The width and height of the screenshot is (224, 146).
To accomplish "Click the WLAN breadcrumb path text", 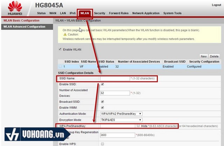I will click(78, 20).
